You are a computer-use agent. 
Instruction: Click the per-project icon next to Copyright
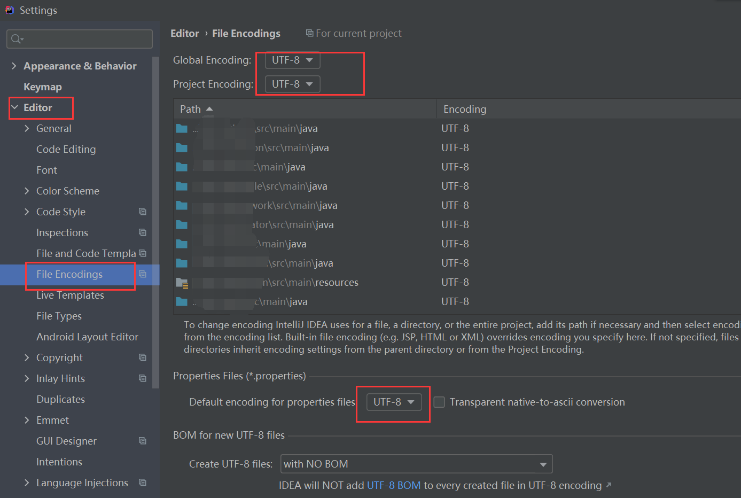coord(143,357)
